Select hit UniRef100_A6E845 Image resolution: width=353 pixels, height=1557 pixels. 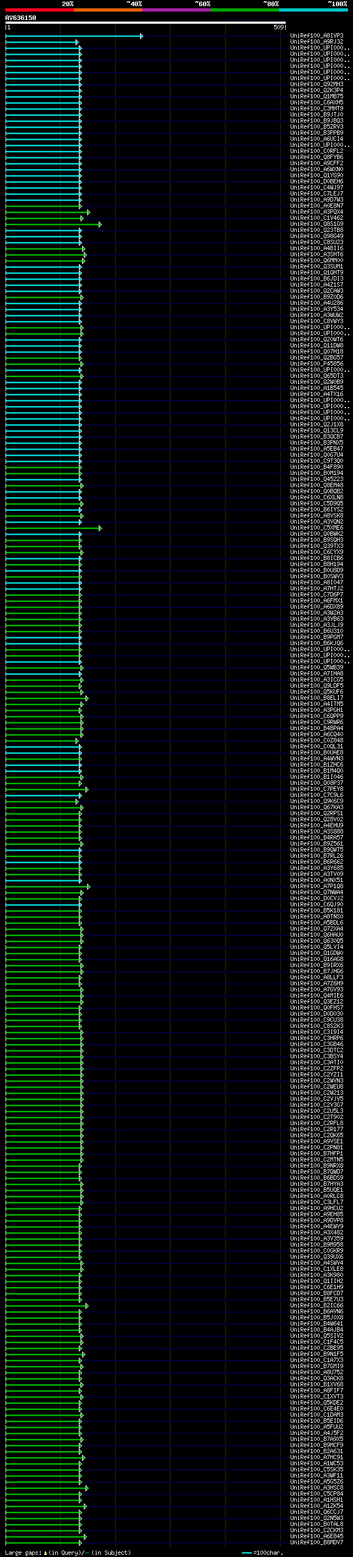click(x=317, y=1536)
